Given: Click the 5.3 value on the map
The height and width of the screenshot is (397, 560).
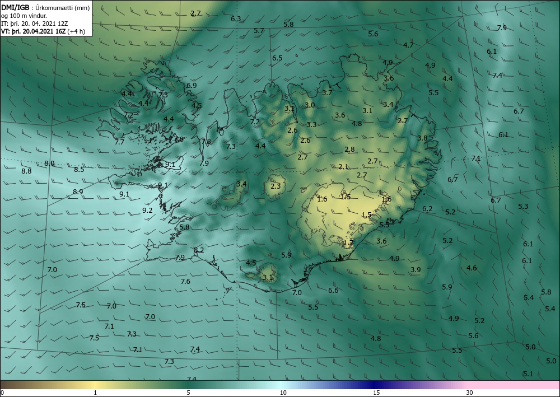Looking at the screenshot, I should (x=523, y=206).
